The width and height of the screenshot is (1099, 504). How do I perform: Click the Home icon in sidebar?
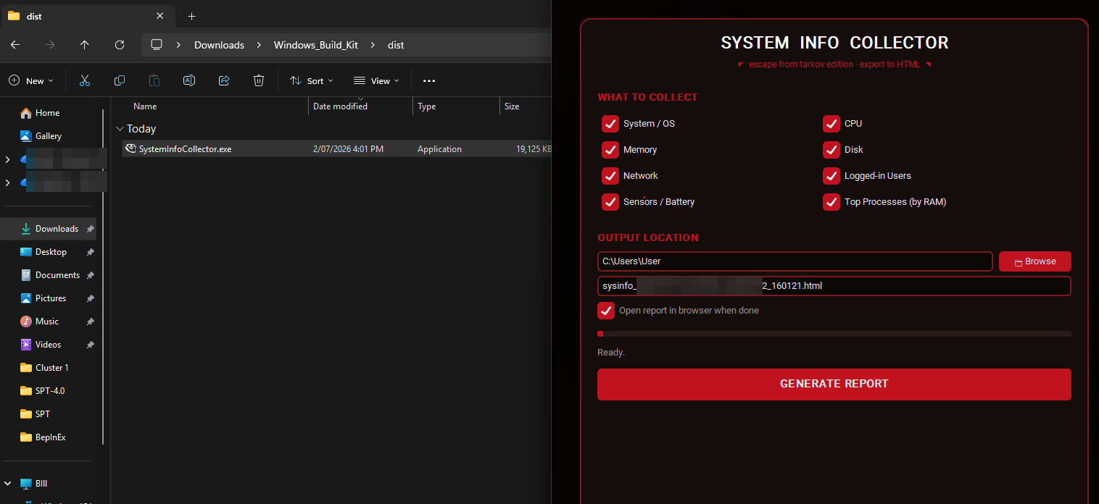point(26,113)
